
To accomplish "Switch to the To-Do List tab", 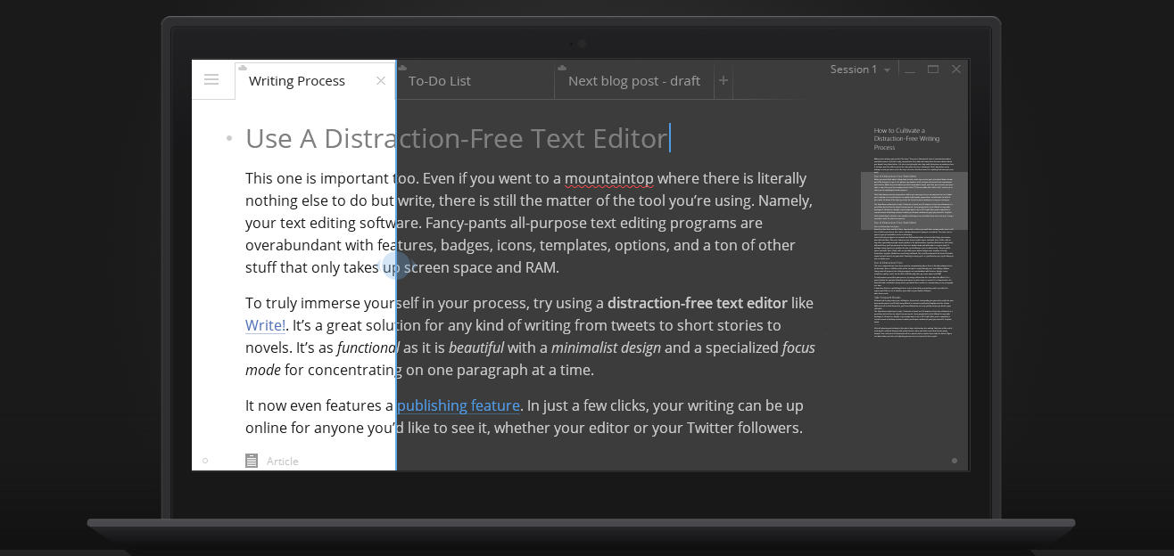I will click(x=439, y=81).
